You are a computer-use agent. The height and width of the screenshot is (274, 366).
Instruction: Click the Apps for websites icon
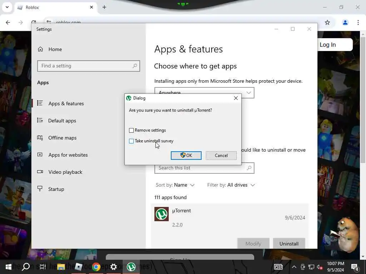tap(40, 154)
